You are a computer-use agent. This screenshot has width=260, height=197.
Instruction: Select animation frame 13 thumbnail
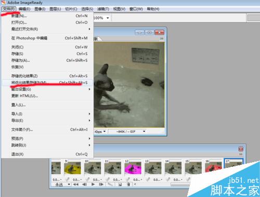153,168
